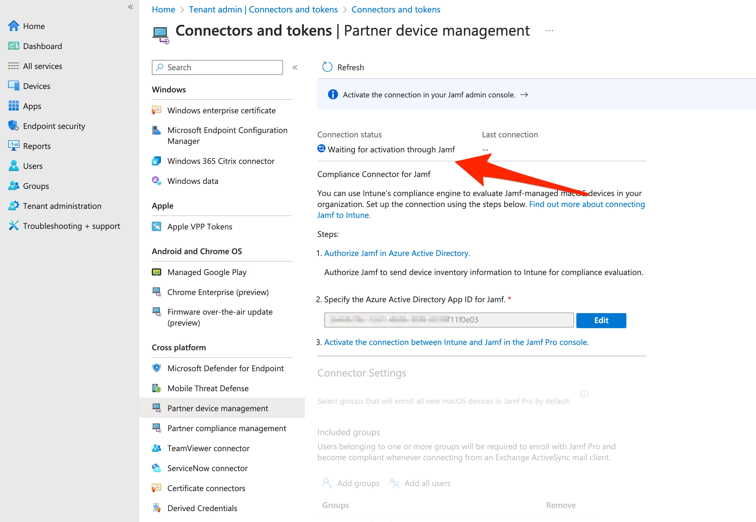Open Tenant administration in left navigation
Screen dimensions: 756x522
tap(62, 206)
